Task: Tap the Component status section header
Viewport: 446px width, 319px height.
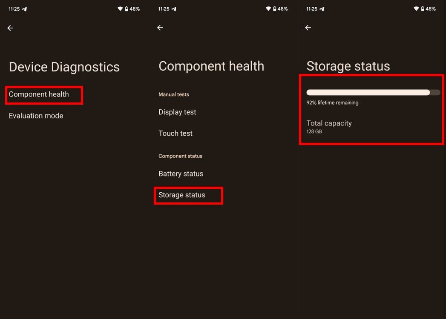Action: (180, 156)
